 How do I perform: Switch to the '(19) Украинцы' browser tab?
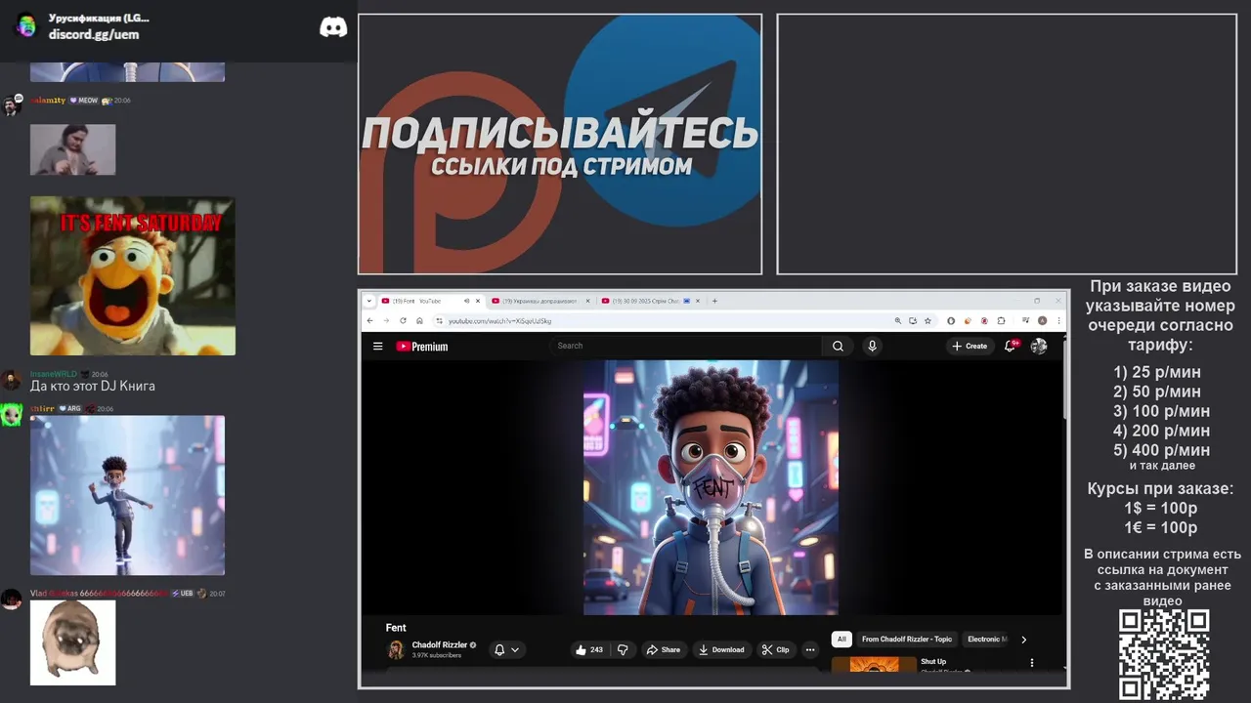542,301
